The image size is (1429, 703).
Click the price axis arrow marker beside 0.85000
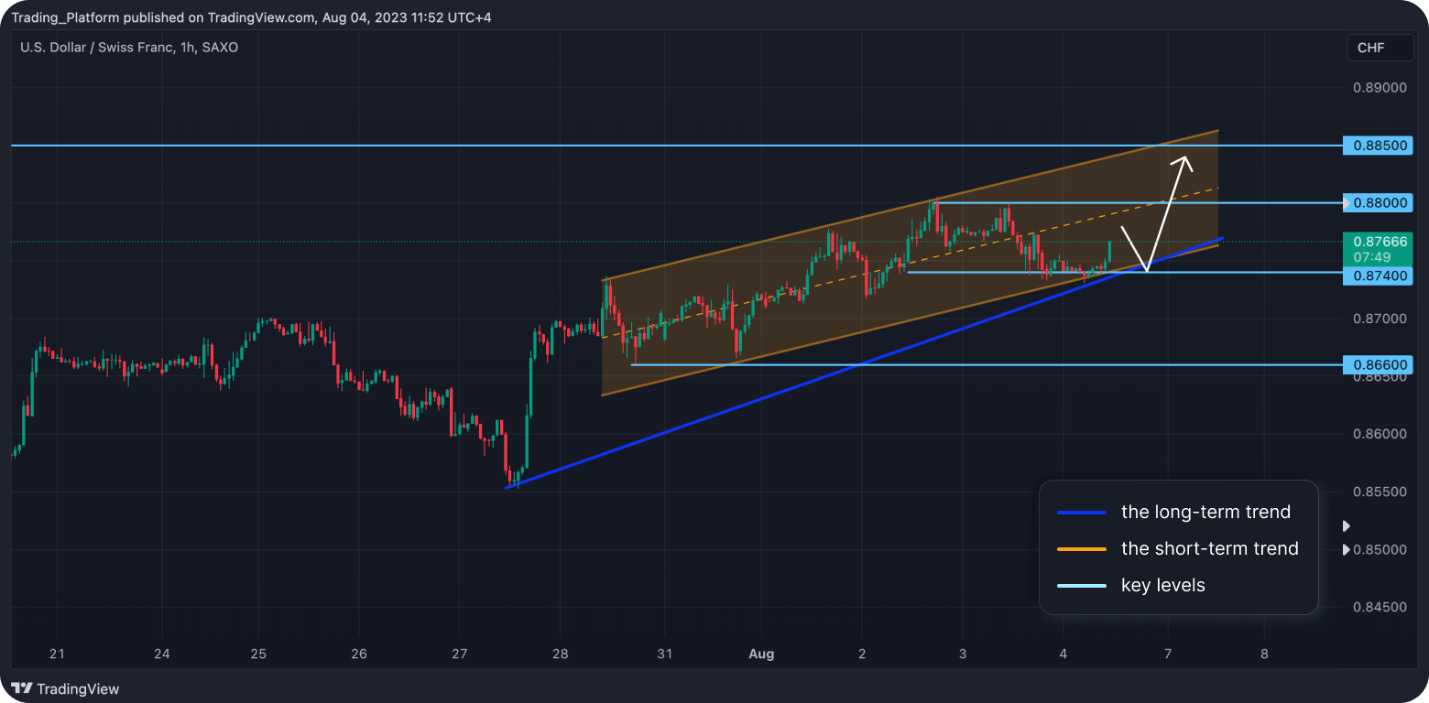[1346, 549]
